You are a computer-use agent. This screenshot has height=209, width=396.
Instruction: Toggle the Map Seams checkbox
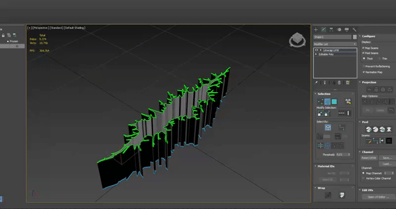click(363, 48)
